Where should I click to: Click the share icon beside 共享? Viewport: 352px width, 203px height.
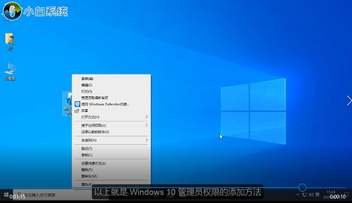(x=77, y=111)
